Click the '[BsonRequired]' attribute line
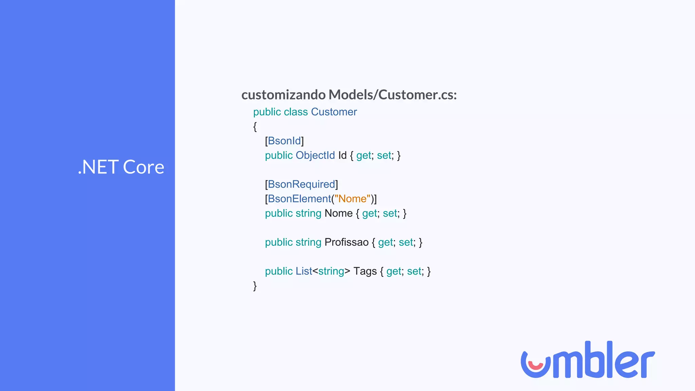 point(301,184)
